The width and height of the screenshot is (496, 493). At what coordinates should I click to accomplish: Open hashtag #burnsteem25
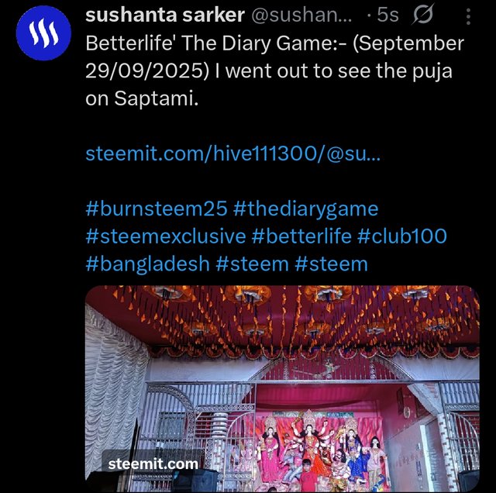157,209
